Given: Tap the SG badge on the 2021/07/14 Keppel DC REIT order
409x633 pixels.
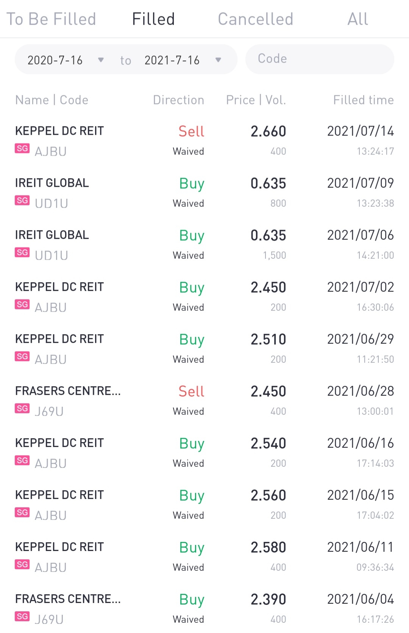Looking at the screenshot, I should click(x=22, y=148).
